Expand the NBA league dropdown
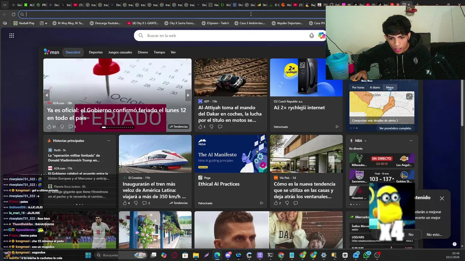465x261 pixels. pyautogui.click(x=365, y=141)
